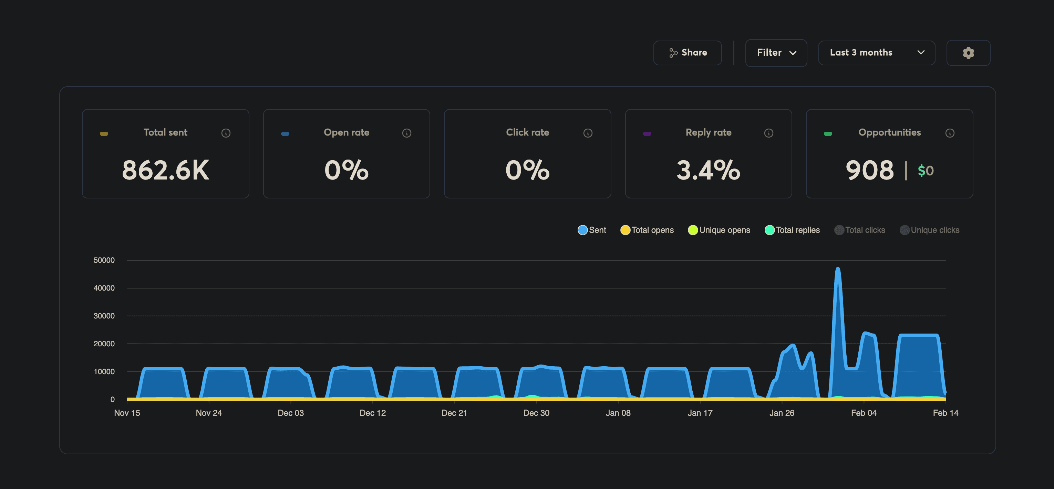
Task: Select Total replies in the chart legend
Action: (x=792, y=230)
